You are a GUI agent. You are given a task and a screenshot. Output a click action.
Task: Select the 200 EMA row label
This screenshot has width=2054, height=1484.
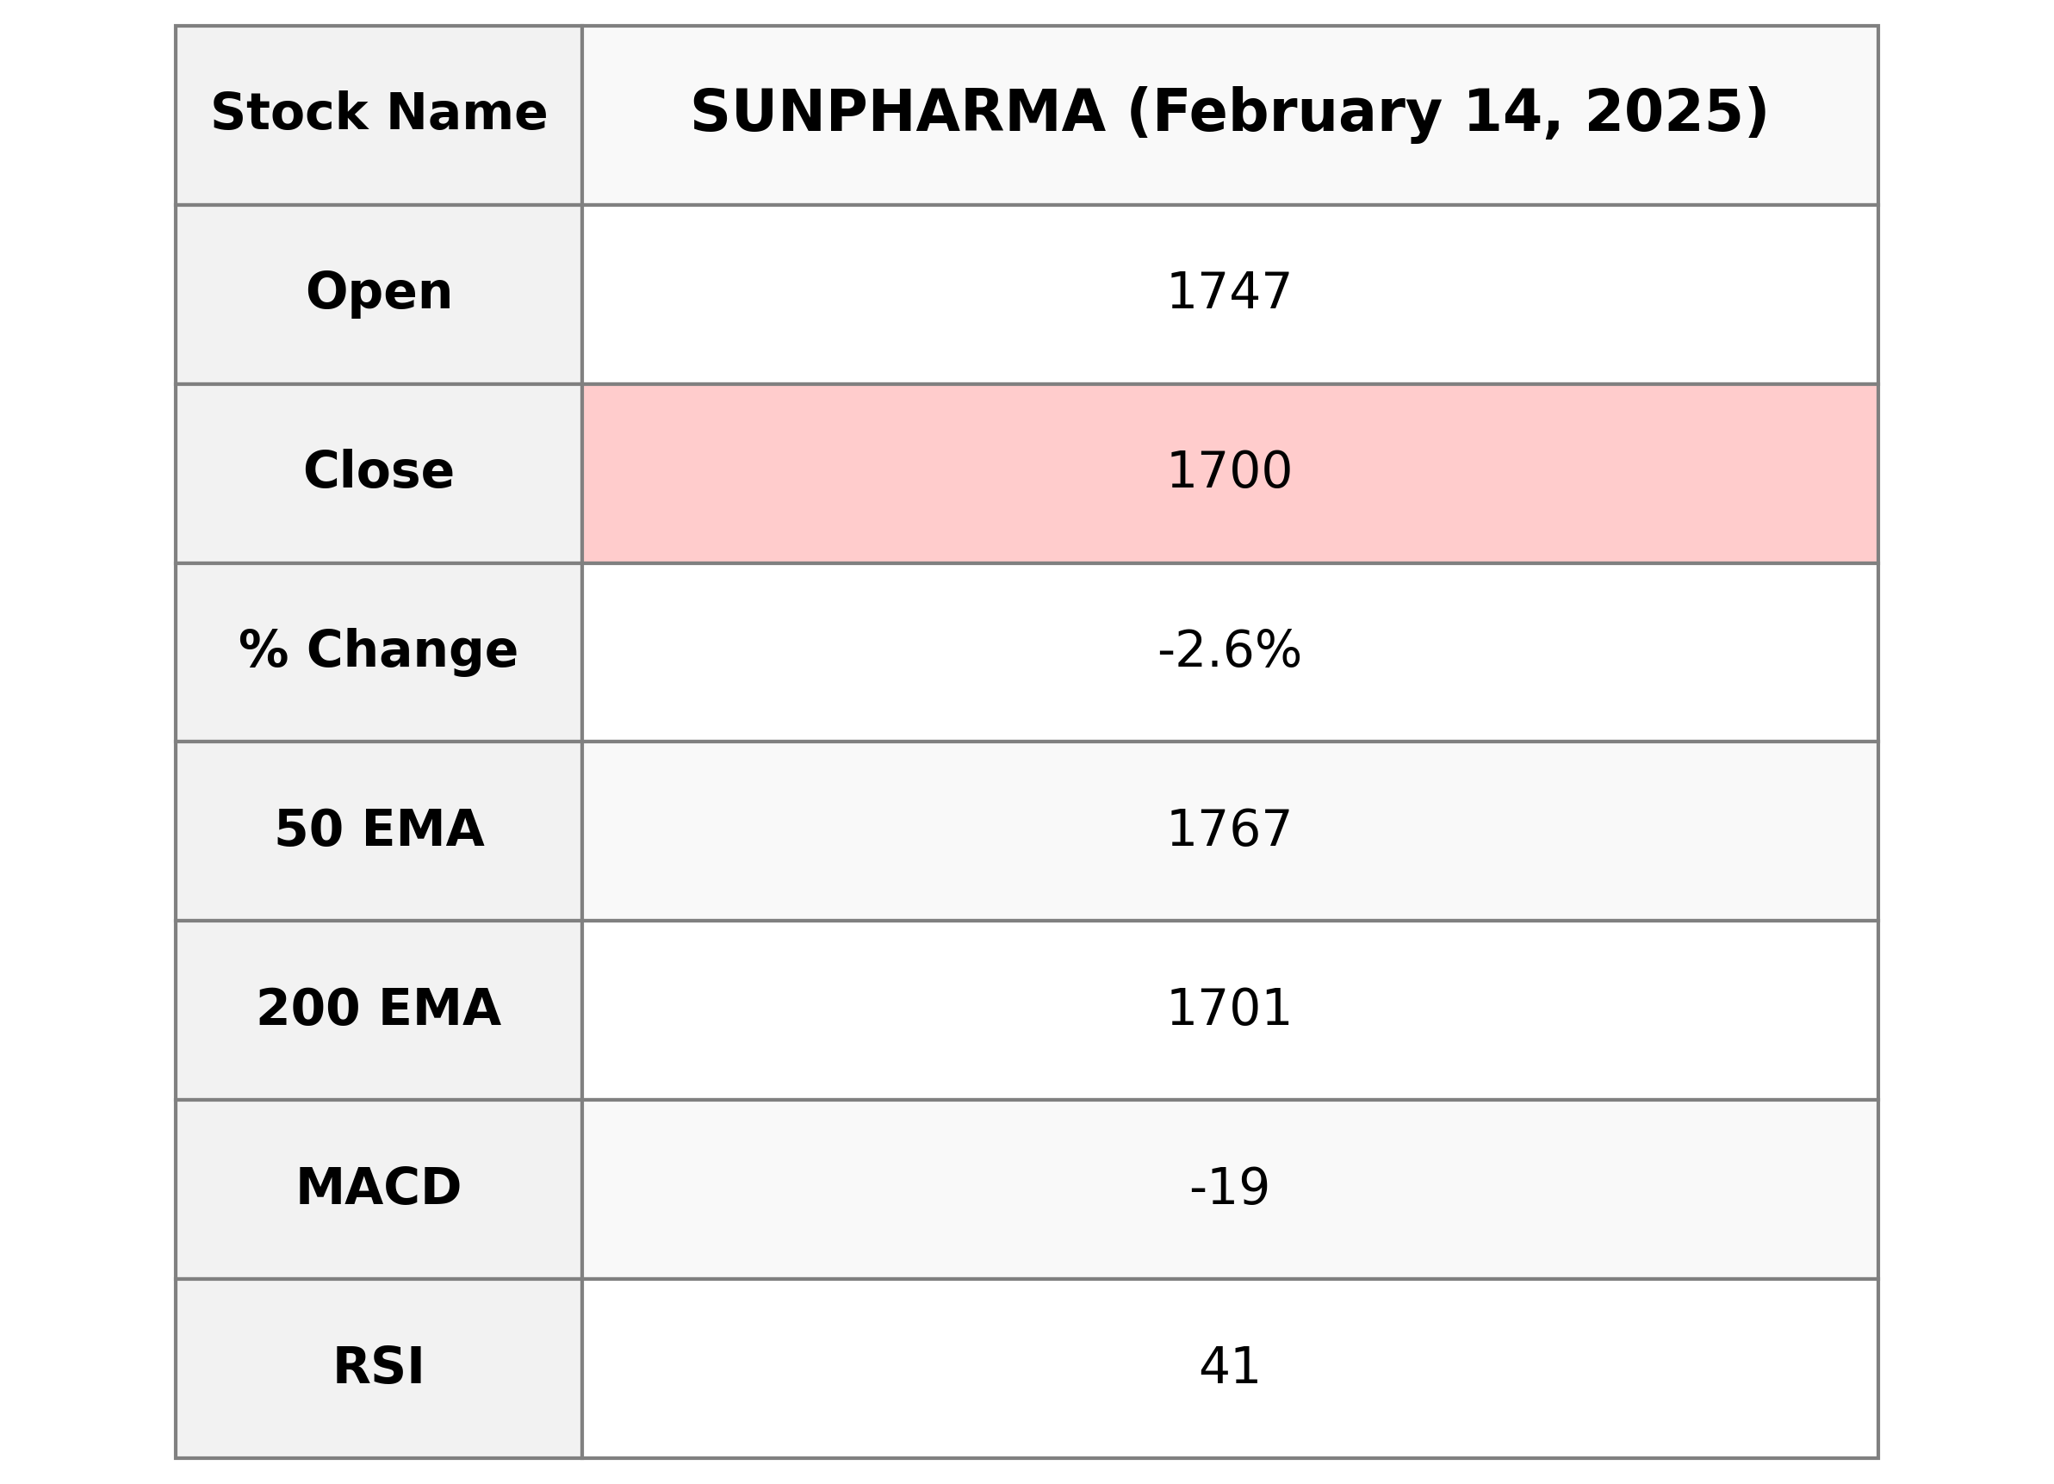point(379,1009)
